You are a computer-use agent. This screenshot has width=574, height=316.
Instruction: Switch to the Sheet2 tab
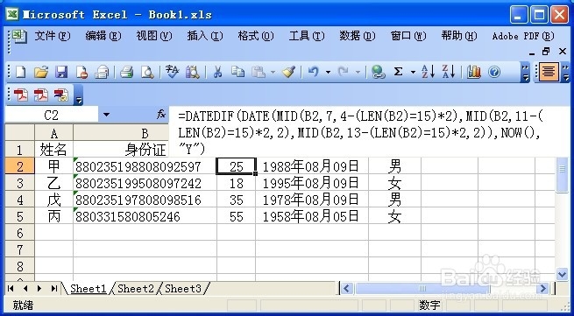(x=136, y=289)
